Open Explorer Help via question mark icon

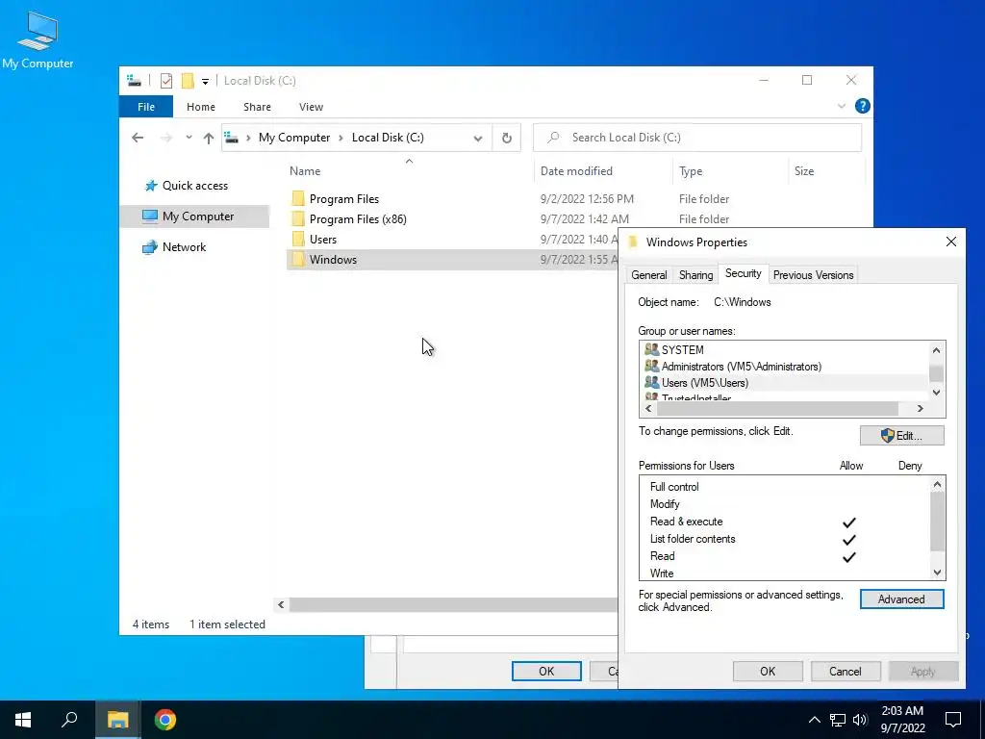tap(863, 106)
